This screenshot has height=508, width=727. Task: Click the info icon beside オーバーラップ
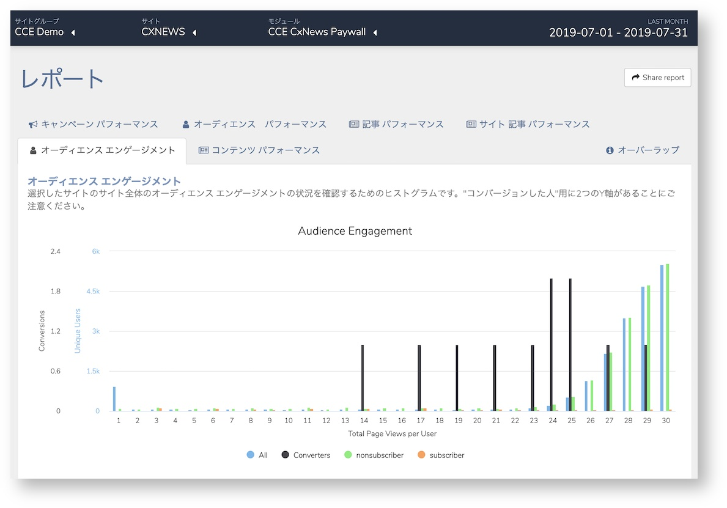[610, 150]
